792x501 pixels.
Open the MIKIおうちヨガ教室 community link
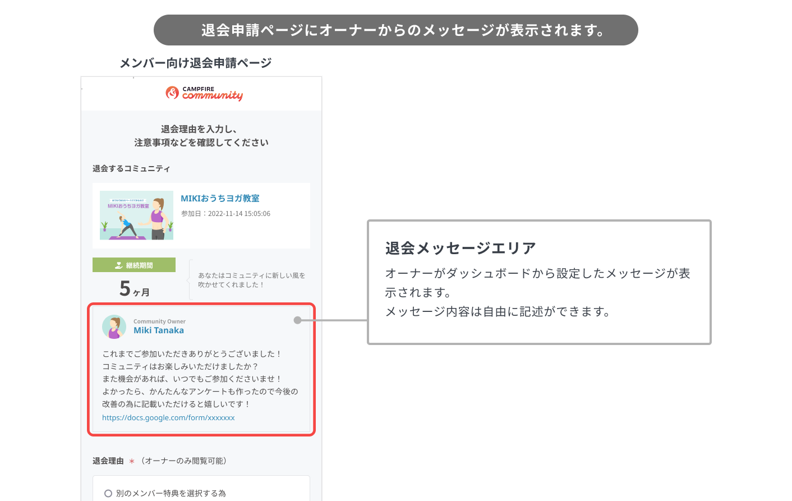(x=220, y=199)
